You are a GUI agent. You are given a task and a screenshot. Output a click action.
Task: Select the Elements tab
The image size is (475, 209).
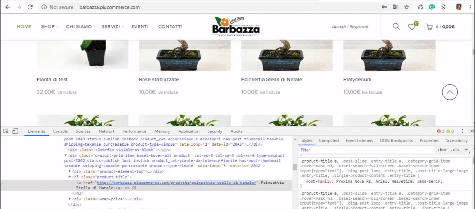pyautogui.click(x=37, y=131)
